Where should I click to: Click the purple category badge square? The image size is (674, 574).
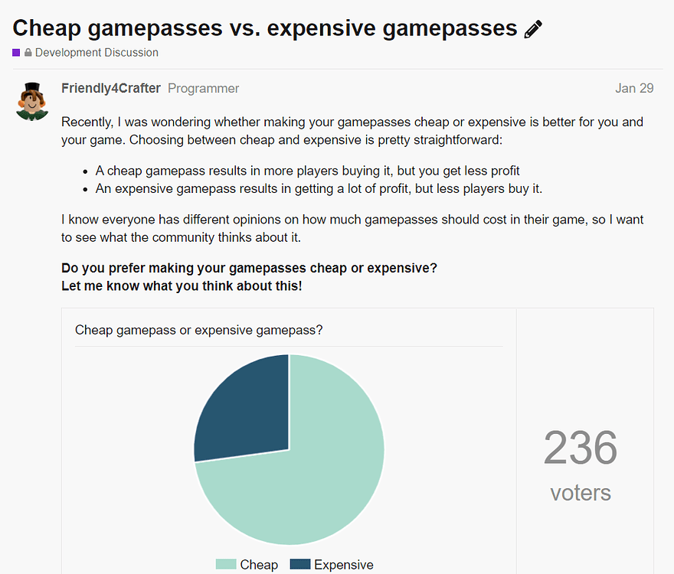[x=15, y=52]
